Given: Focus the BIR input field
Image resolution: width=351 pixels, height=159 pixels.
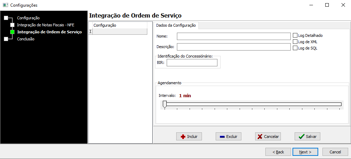Looking at the screenshot, I should (192, 63).
